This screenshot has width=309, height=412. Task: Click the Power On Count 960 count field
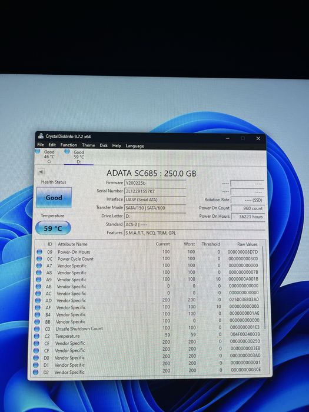tap(247, 208)
